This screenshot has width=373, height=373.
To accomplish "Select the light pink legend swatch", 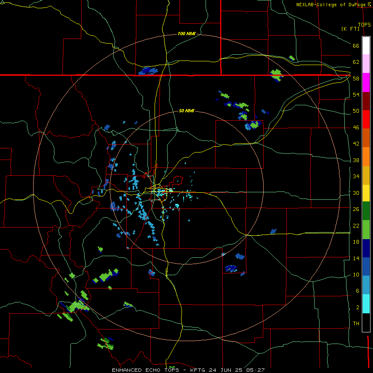I will point(366,63).
